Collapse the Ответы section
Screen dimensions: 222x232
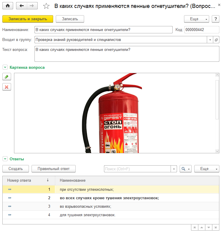5,159
